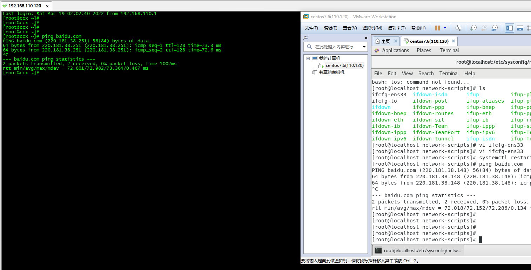Toggle the thumbnail bar icon in VMware toolbar
This screenshot has height=270, width=531.
point(520,28)
